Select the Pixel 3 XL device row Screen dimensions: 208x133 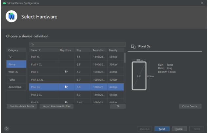coord(76,95)
